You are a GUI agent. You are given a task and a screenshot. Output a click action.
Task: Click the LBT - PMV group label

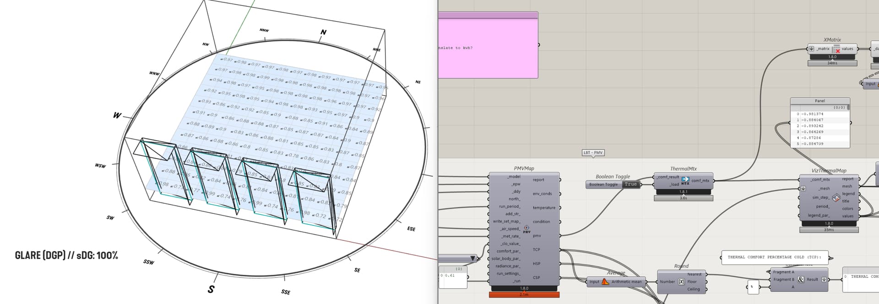click(x=593, y=153)
